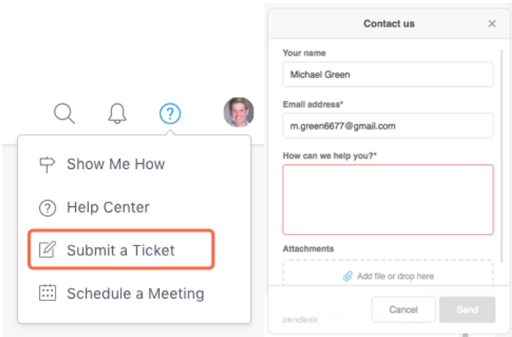This screenshot has width=512, height=337.
Task: Choose Submit a Ticket option
Action: (121, 250)
